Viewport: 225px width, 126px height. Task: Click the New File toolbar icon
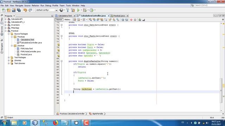(4, 10)
